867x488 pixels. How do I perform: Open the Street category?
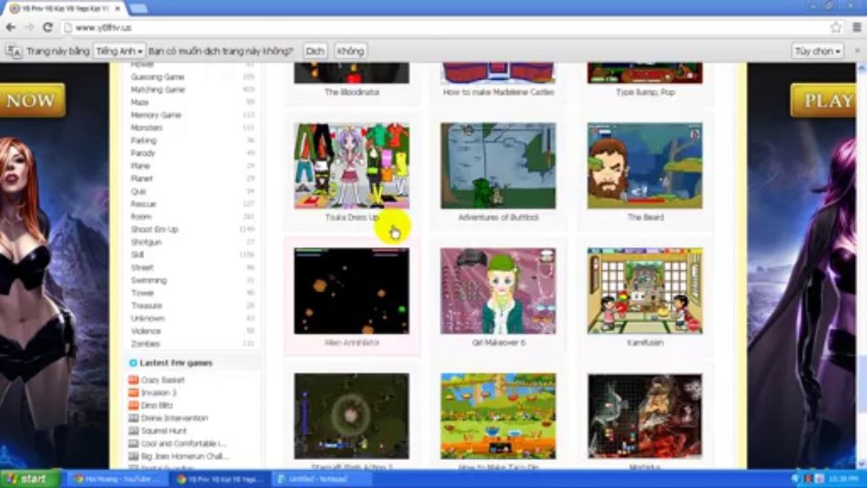point(142,268)
